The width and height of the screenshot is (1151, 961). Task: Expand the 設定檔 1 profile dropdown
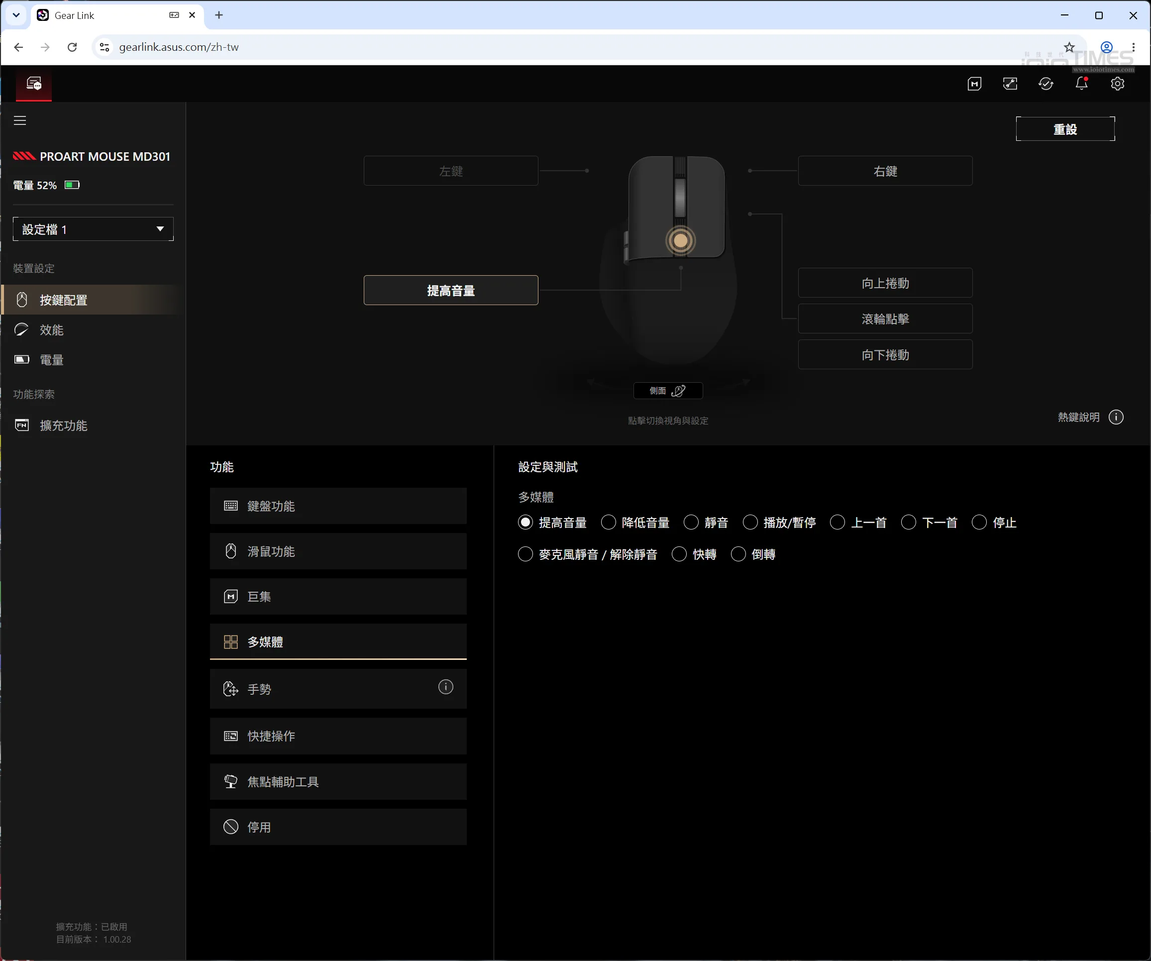pos(93,229)
